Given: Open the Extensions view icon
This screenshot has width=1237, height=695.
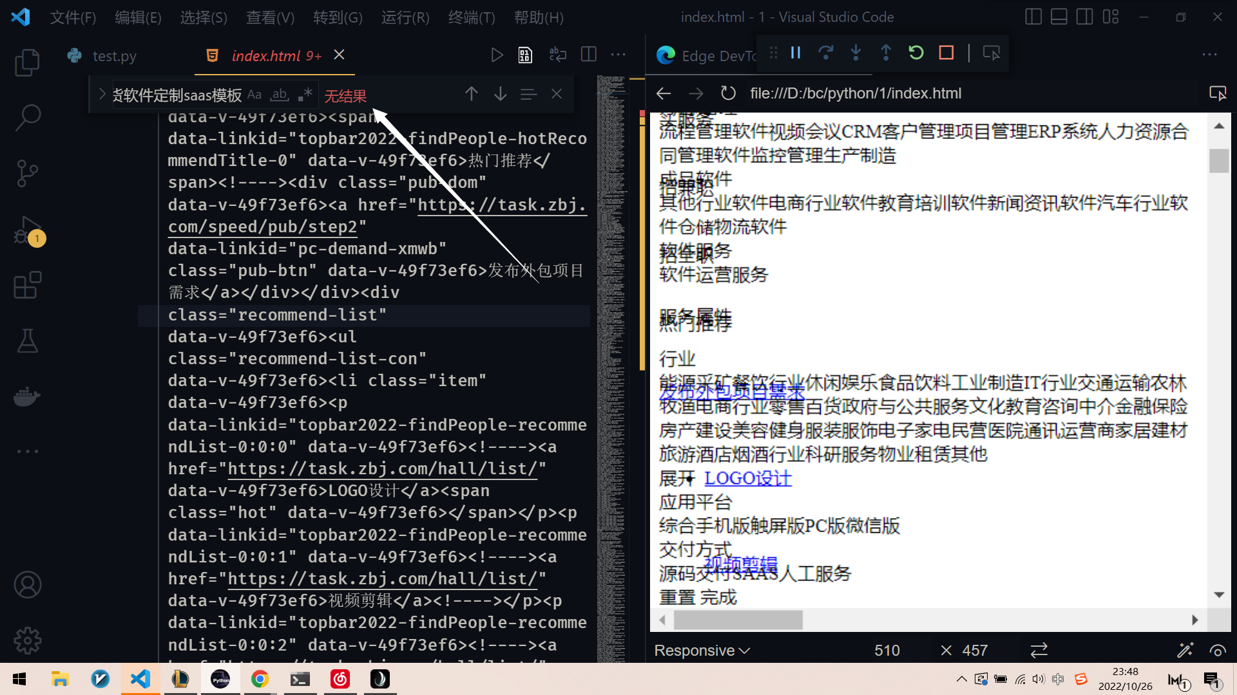Looking at the screenshot, I should coord(27,285).
